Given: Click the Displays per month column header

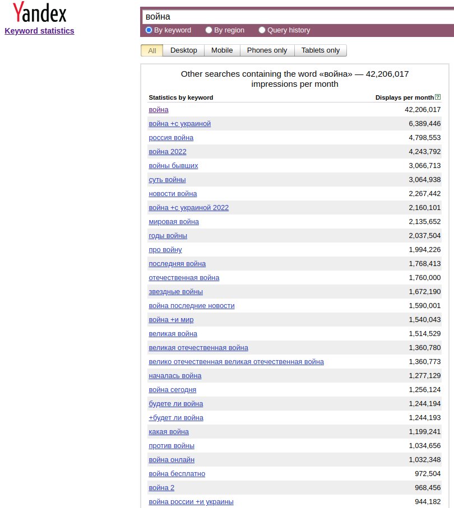Looking at the screenshot, I should tap(404, 97).
